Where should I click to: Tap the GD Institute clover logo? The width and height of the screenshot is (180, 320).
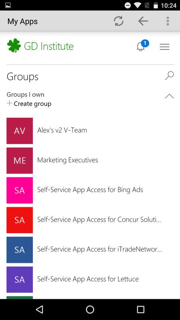click(x=14, y=46)
